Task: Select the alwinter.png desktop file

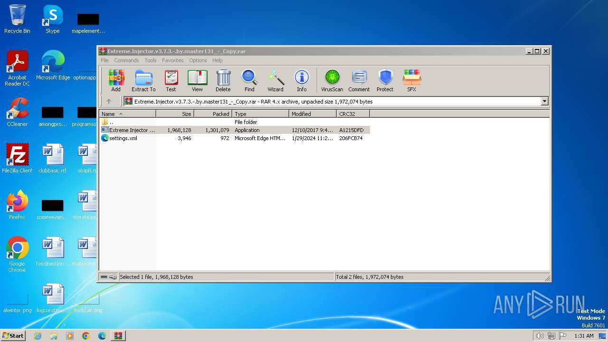Action: pos(17,301)
